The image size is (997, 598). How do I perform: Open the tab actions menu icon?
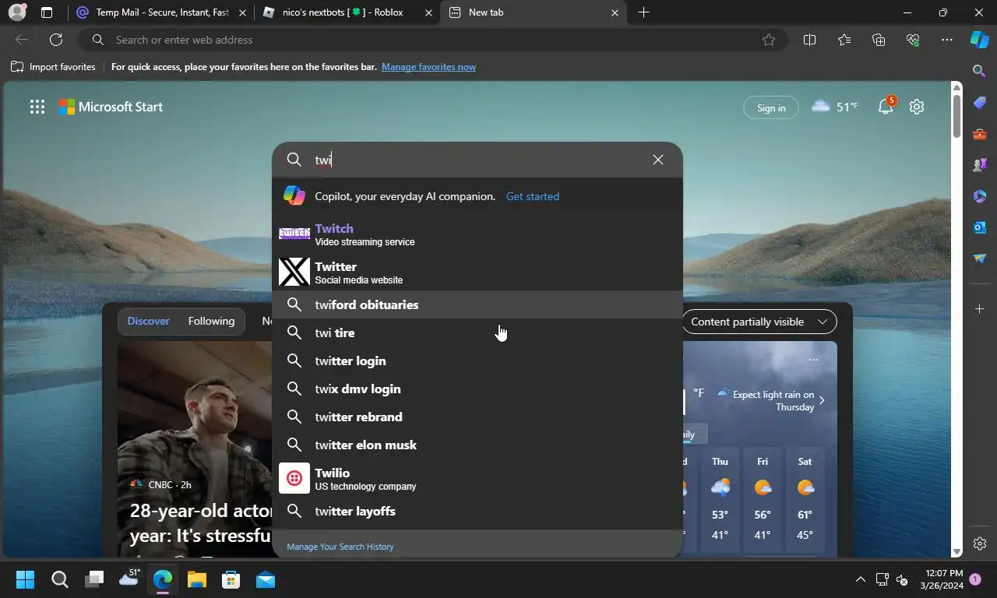click(47, 12)
